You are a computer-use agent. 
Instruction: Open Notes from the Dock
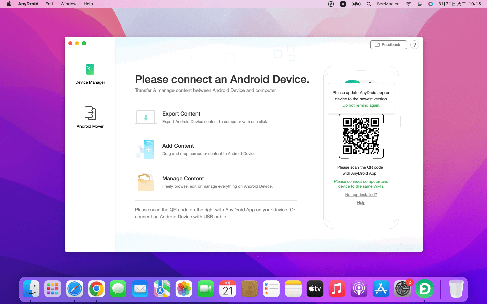(x=293, y=289)
